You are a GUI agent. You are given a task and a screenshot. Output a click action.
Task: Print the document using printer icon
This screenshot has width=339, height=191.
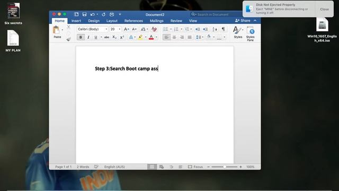tap(112, 14)
